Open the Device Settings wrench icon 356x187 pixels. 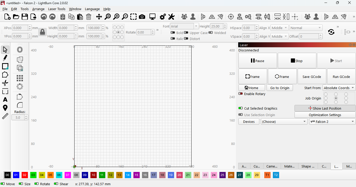click(171, 17)
